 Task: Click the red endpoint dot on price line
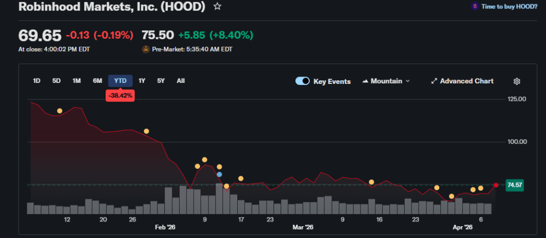tap(496, 185)
